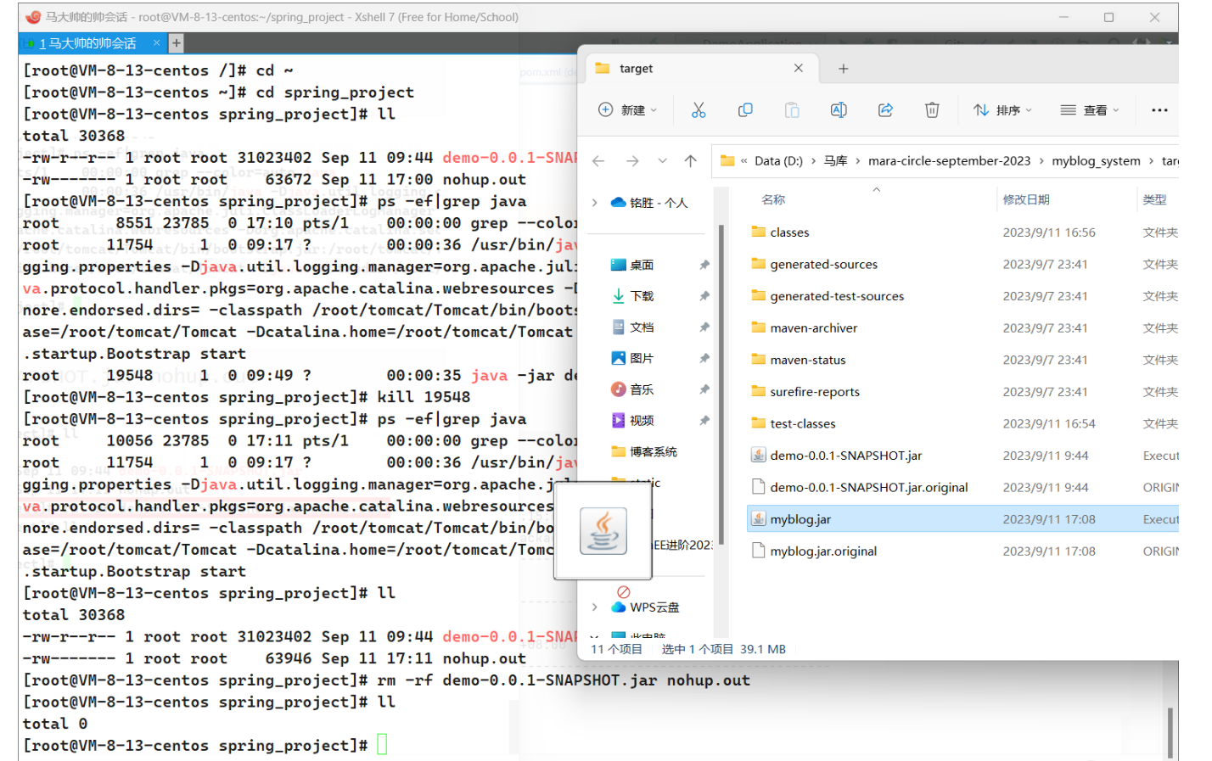Open the three-dot more options menu
This screenshot has width=1212, height=761.
(x=1159, y=110)
